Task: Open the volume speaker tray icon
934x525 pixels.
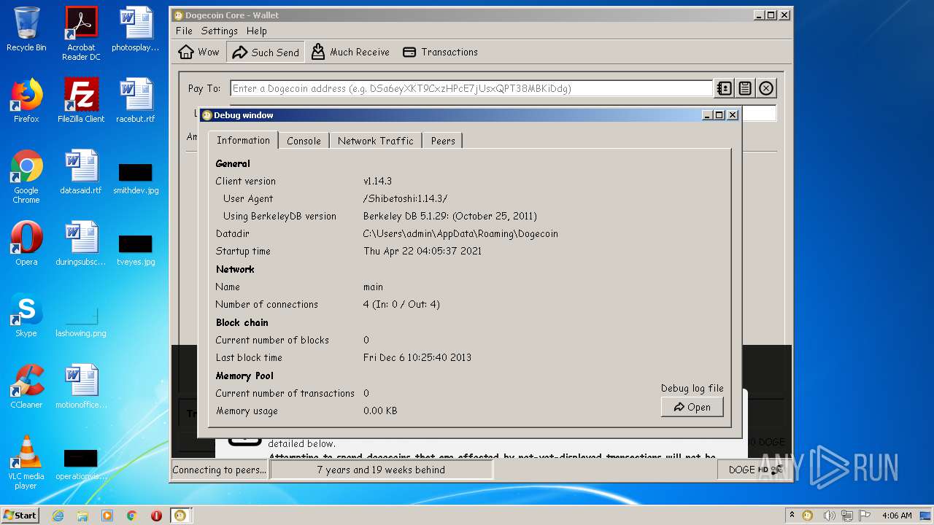Action: [x=829, y=516]
